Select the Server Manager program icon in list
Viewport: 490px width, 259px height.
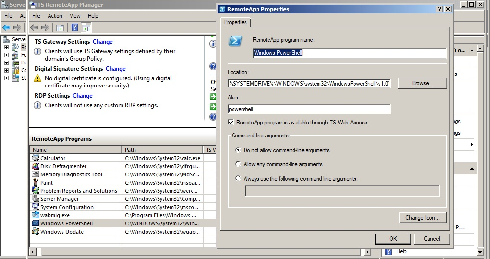[36, 199]
